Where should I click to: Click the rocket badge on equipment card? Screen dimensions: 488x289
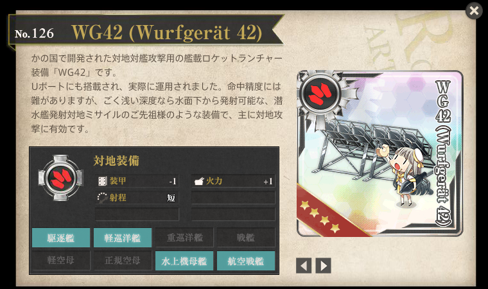pos(320,93)
